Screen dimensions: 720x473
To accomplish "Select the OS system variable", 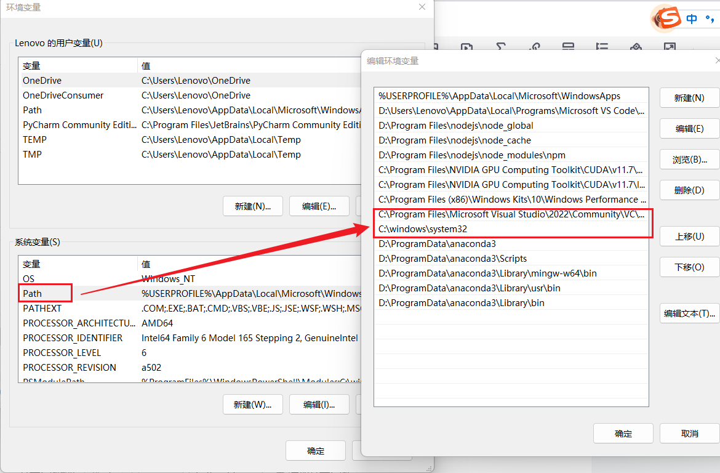I will [x=191, y=278].
